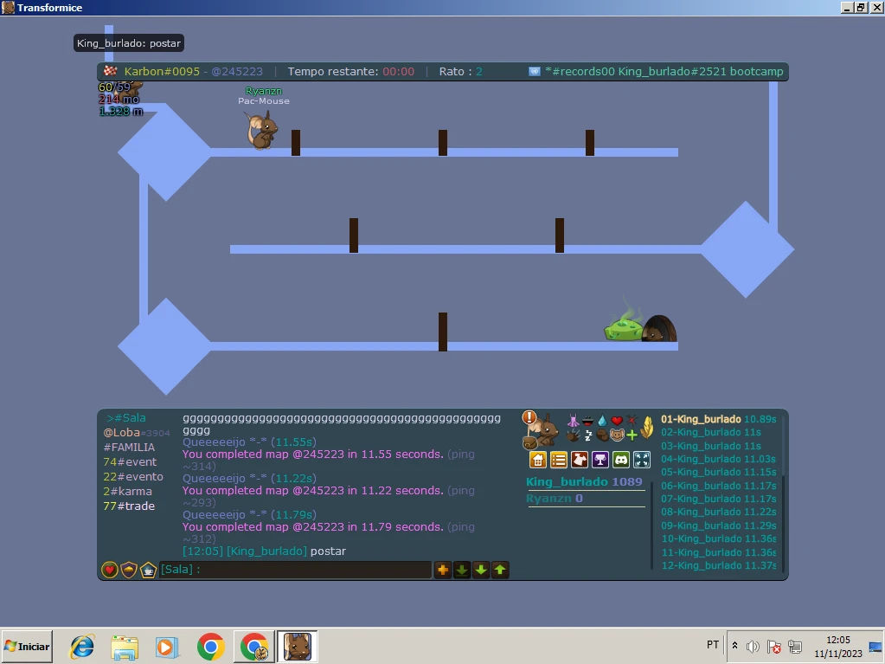Select the red angry spark emote
The height and width of the screenshot is (664, 885).
click(632, 421)
